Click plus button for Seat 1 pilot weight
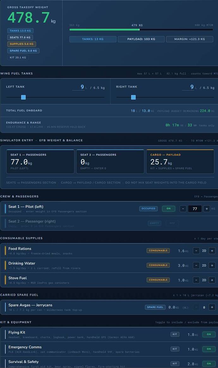This screenshot has width=218, height=368. [x=207, y=208]
